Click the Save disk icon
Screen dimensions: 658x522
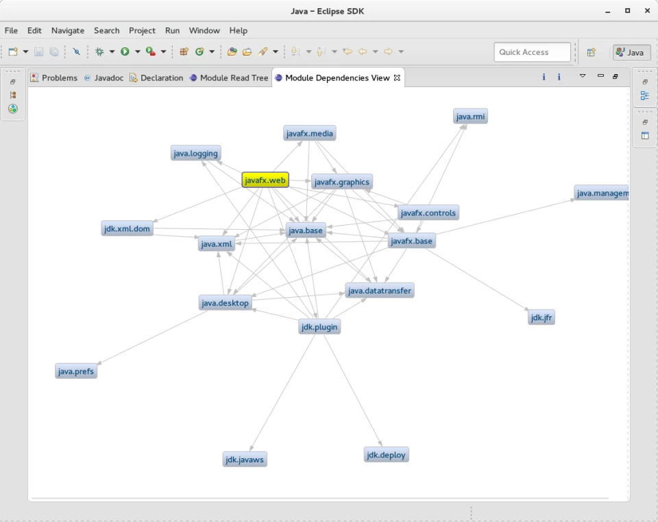38,51
